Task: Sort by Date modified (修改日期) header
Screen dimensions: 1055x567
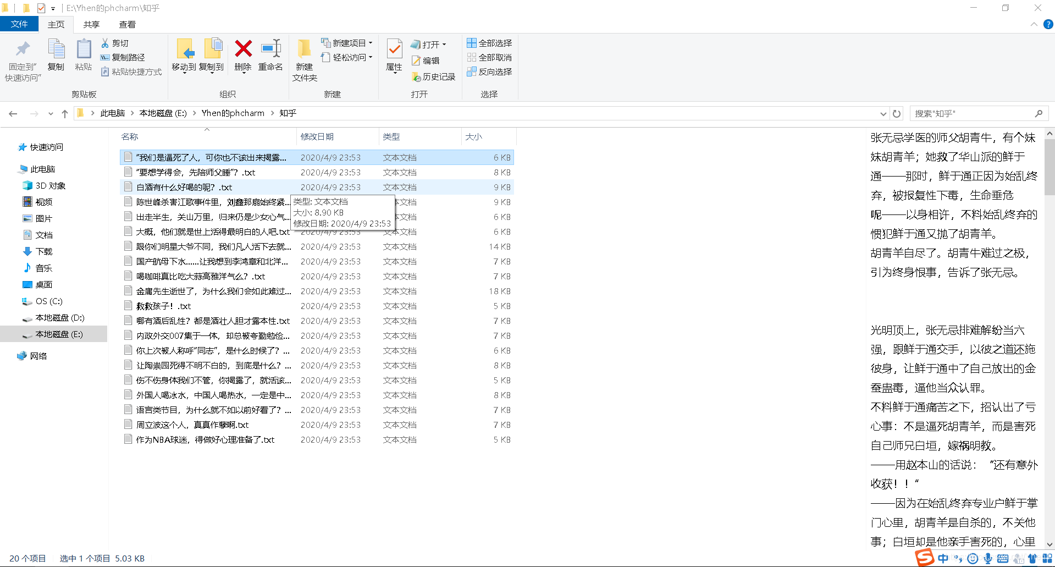Action: [x=338, y=136]
